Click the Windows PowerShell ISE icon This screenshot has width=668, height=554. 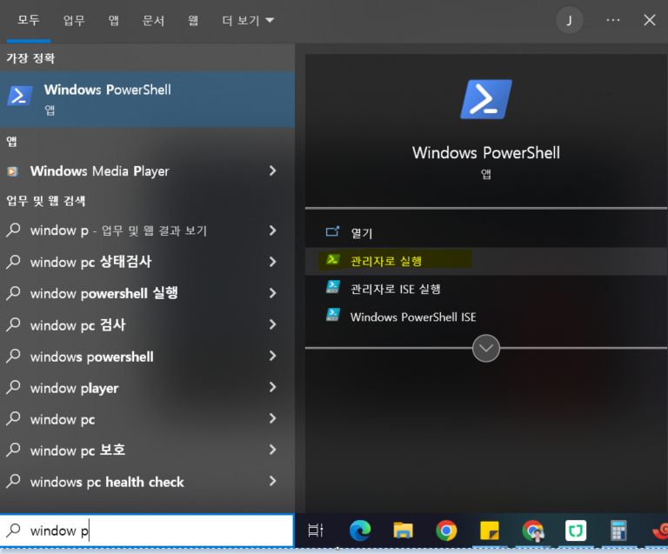pos(333,316)
